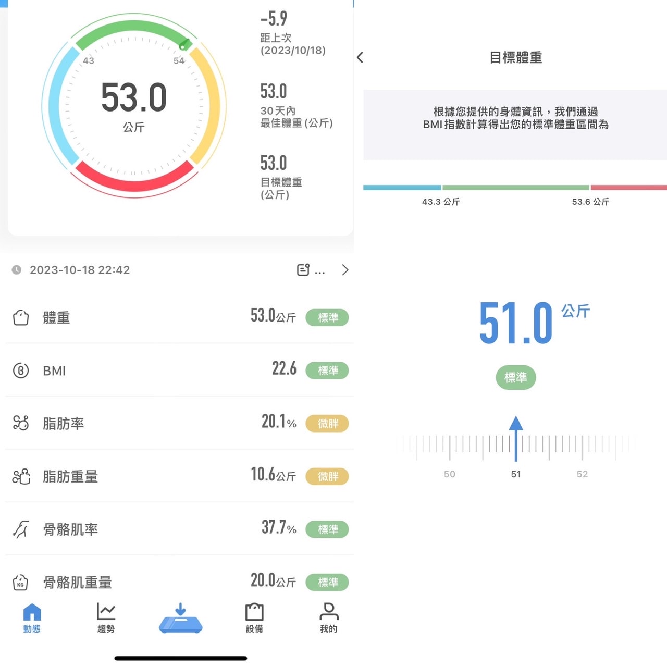This screenshot has width=667, height=667.
Task: Click the clock icon beside 2023-10-18 22:42
Action: click(17, 270)
